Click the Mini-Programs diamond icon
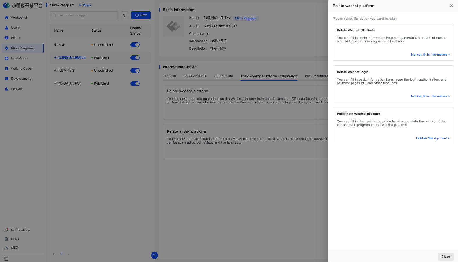This screenshot has width=458, height=262. tap(6, 48)
